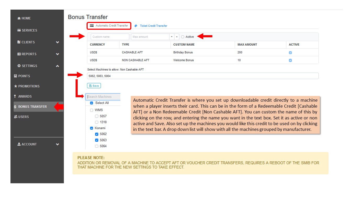The height and width of the screenshot is (207, 356).
Task: Click the Home house icon
Action: [19, 18]
